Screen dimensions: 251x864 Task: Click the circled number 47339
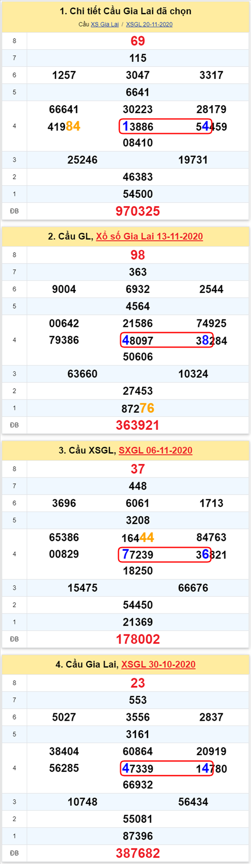138,768
